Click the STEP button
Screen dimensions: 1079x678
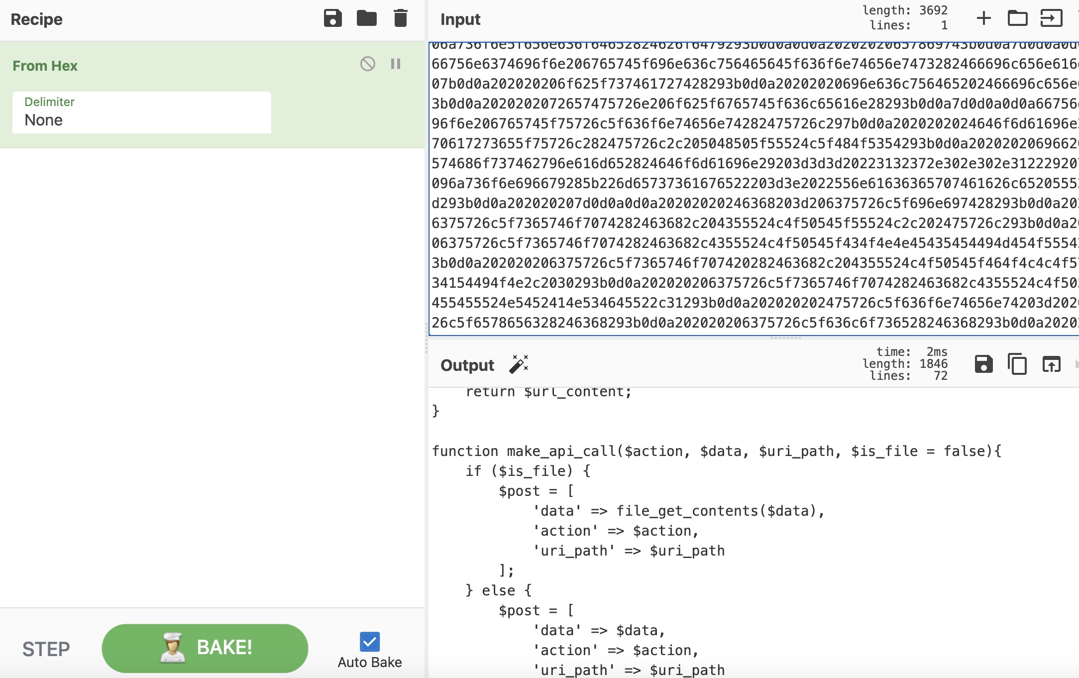coord(46,649)
